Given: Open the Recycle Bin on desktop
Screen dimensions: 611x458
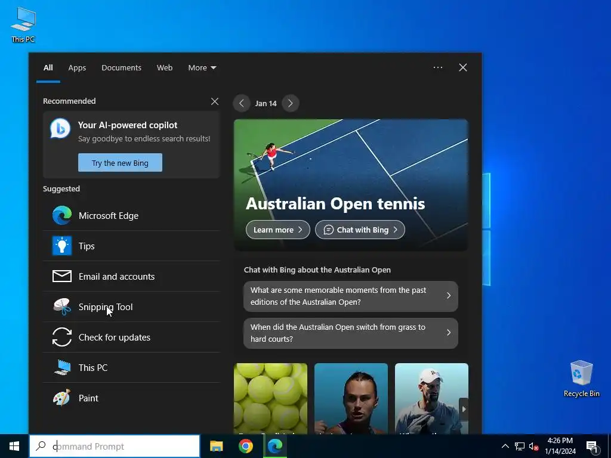Looking at the screenshot, I should pos(581,379).
